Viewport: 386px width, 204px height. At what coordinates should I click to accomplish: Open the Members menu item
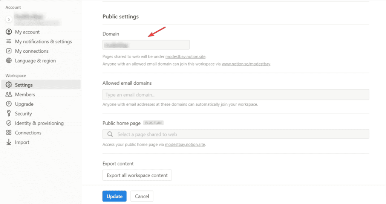(25, 94)
